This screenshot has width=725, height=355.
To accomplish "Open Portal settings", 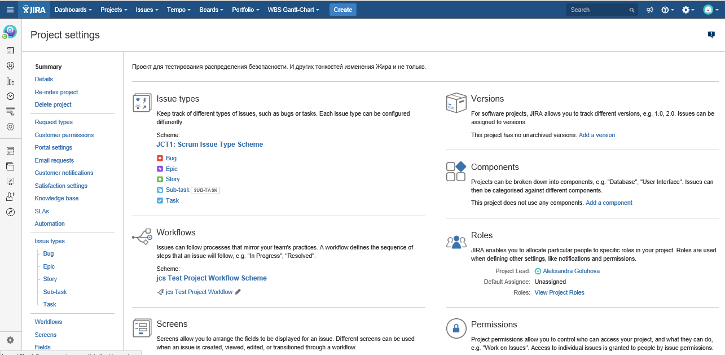I will click(54, 147).
